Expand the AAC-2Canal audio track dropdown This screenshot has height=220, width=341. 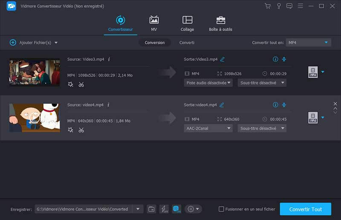point(208,128)
